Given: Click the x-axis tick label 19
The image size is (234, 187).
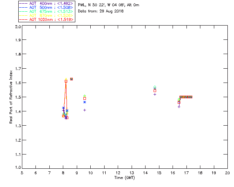Looking at the screenshot, I should pos(214,173).
